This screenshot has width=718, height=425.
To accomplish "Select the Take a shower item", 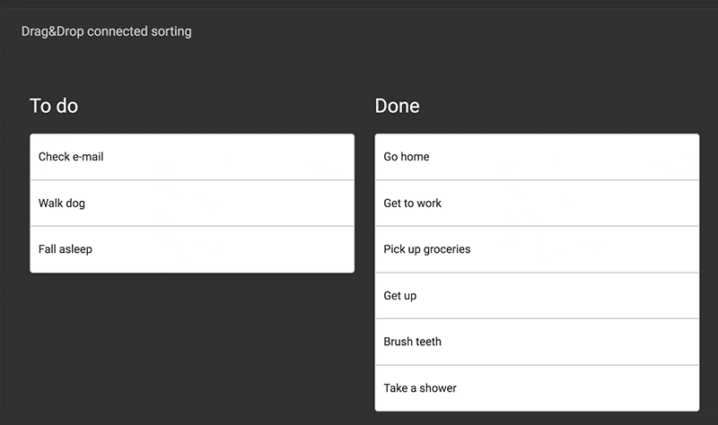I will [x=537, y=388].
